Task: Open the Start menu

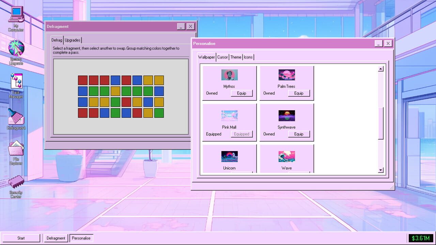Action: click(21, 238)
